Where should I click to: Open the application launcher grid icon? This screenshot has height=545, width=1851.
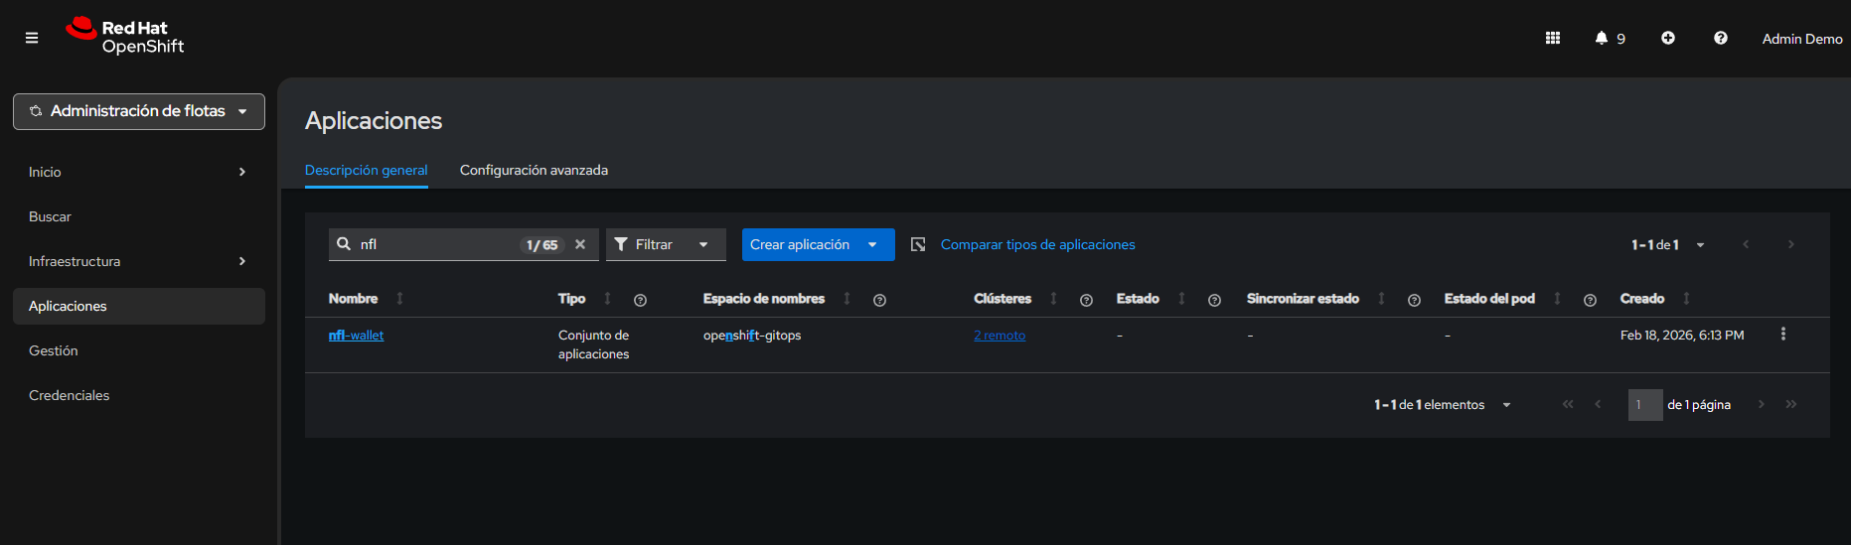pyautogui.click(x=1552, y=38)
